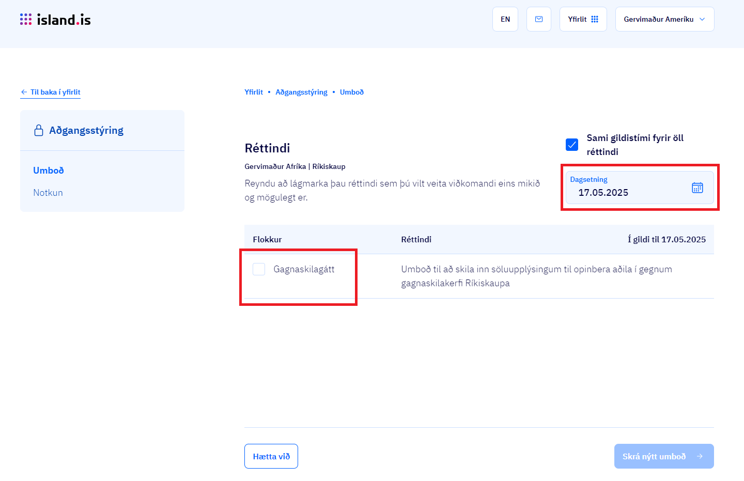Go back via Til baka í yfirlit
The width and height of the screenshot is (744, 481).
point(51,92)
